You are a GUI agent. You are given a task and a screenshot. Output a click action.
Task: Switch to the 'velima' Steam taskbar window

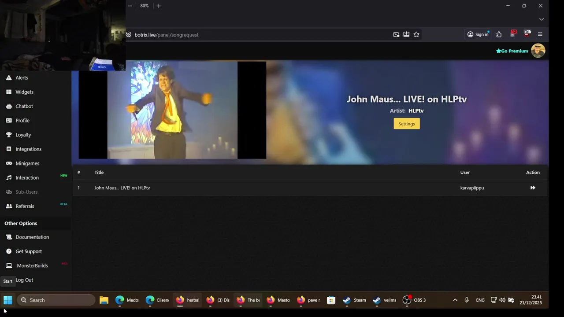click(x=384, y=300)
